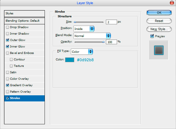The height and width of the screenshot is (129, 176).
Task: Enable the Color Overlay checkbox
Action: tap(7, 79)
